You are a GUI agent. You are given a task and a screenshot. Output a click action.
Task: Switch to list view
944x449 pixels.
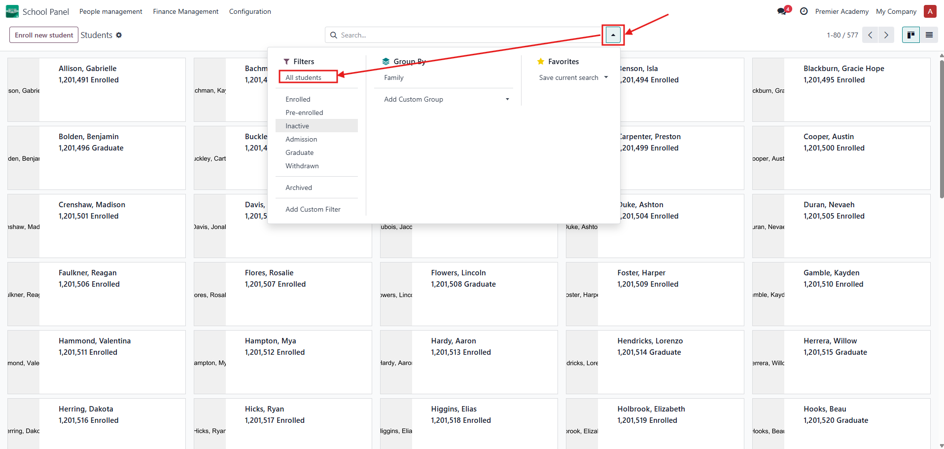pyautogui.click(x=929, y=35)
